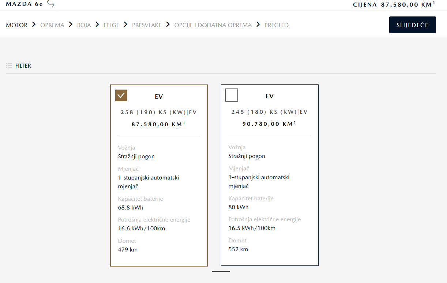Go to the BOJA step
This screenshot has height=283, width=447.
pyautogui.click(x=84, y=25)
